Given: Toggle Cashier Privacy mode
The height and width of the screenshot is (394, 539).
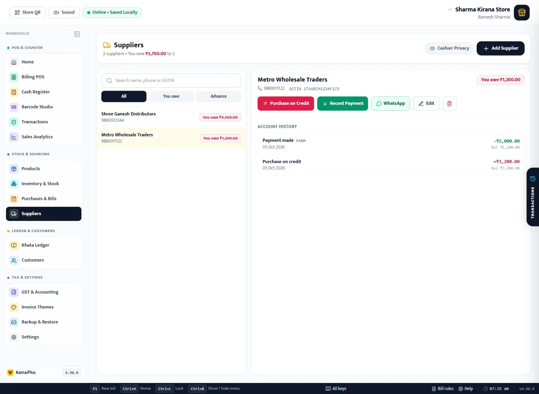Looking at the screenshot, I should pos(449,48).
